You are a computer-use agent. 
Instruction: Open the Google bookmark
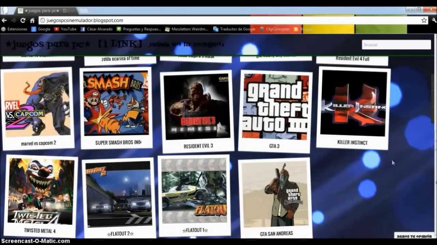tap(41, 29)
